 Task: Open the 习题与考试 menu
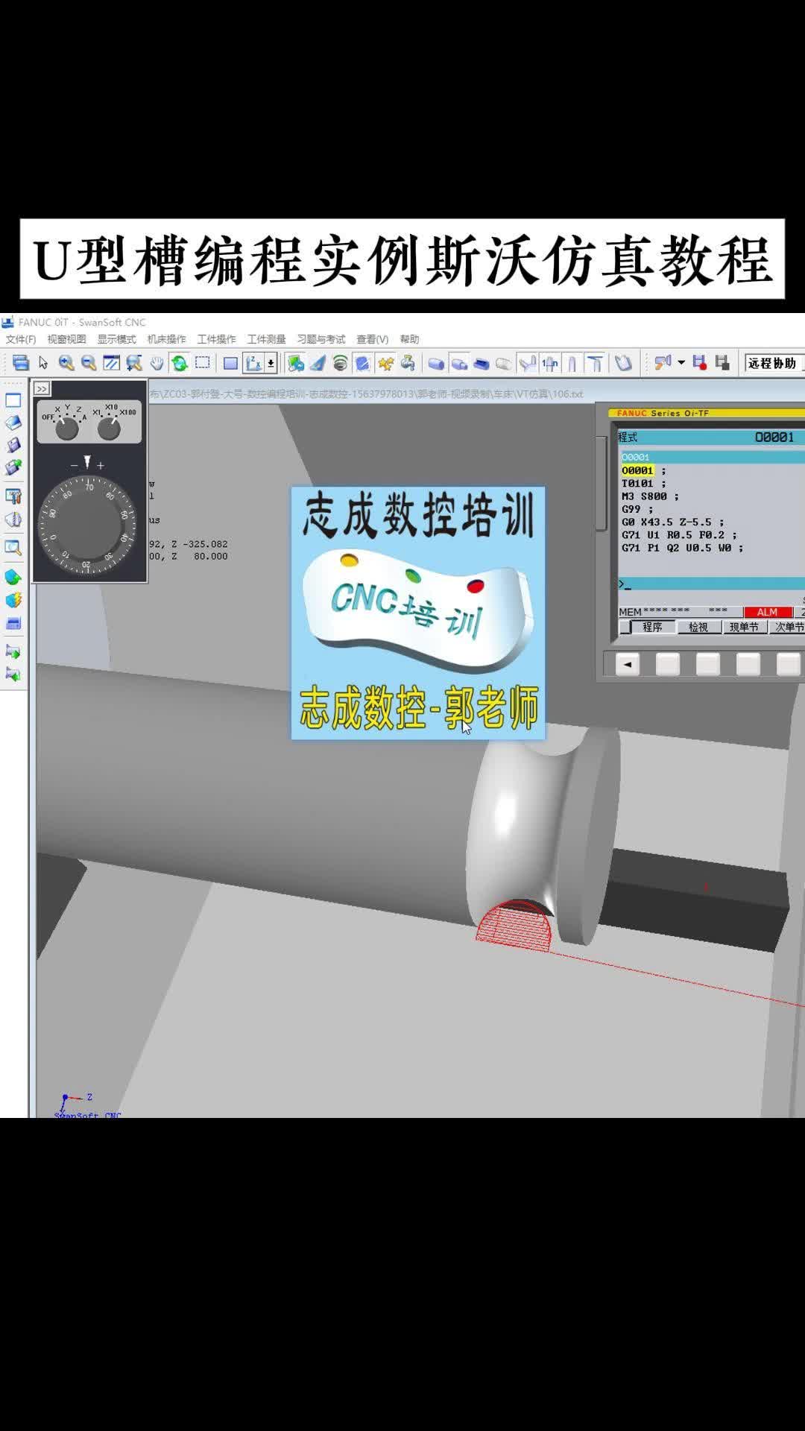coord(321,339)
